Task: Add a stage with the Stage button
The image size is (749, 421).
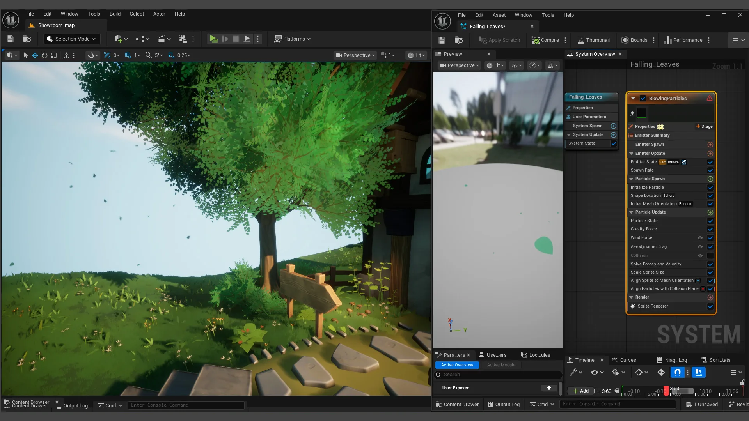Action: pyautogui.click(x=704, y=126)
